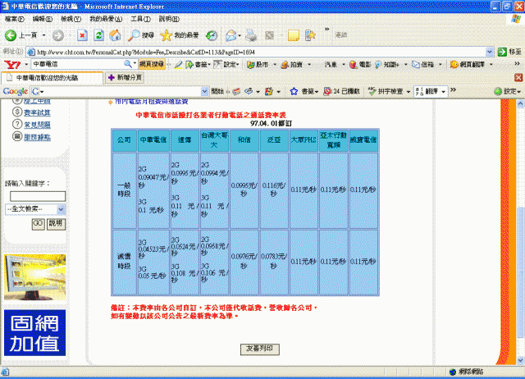Click the 友善列印 print-friendly button

260,349
